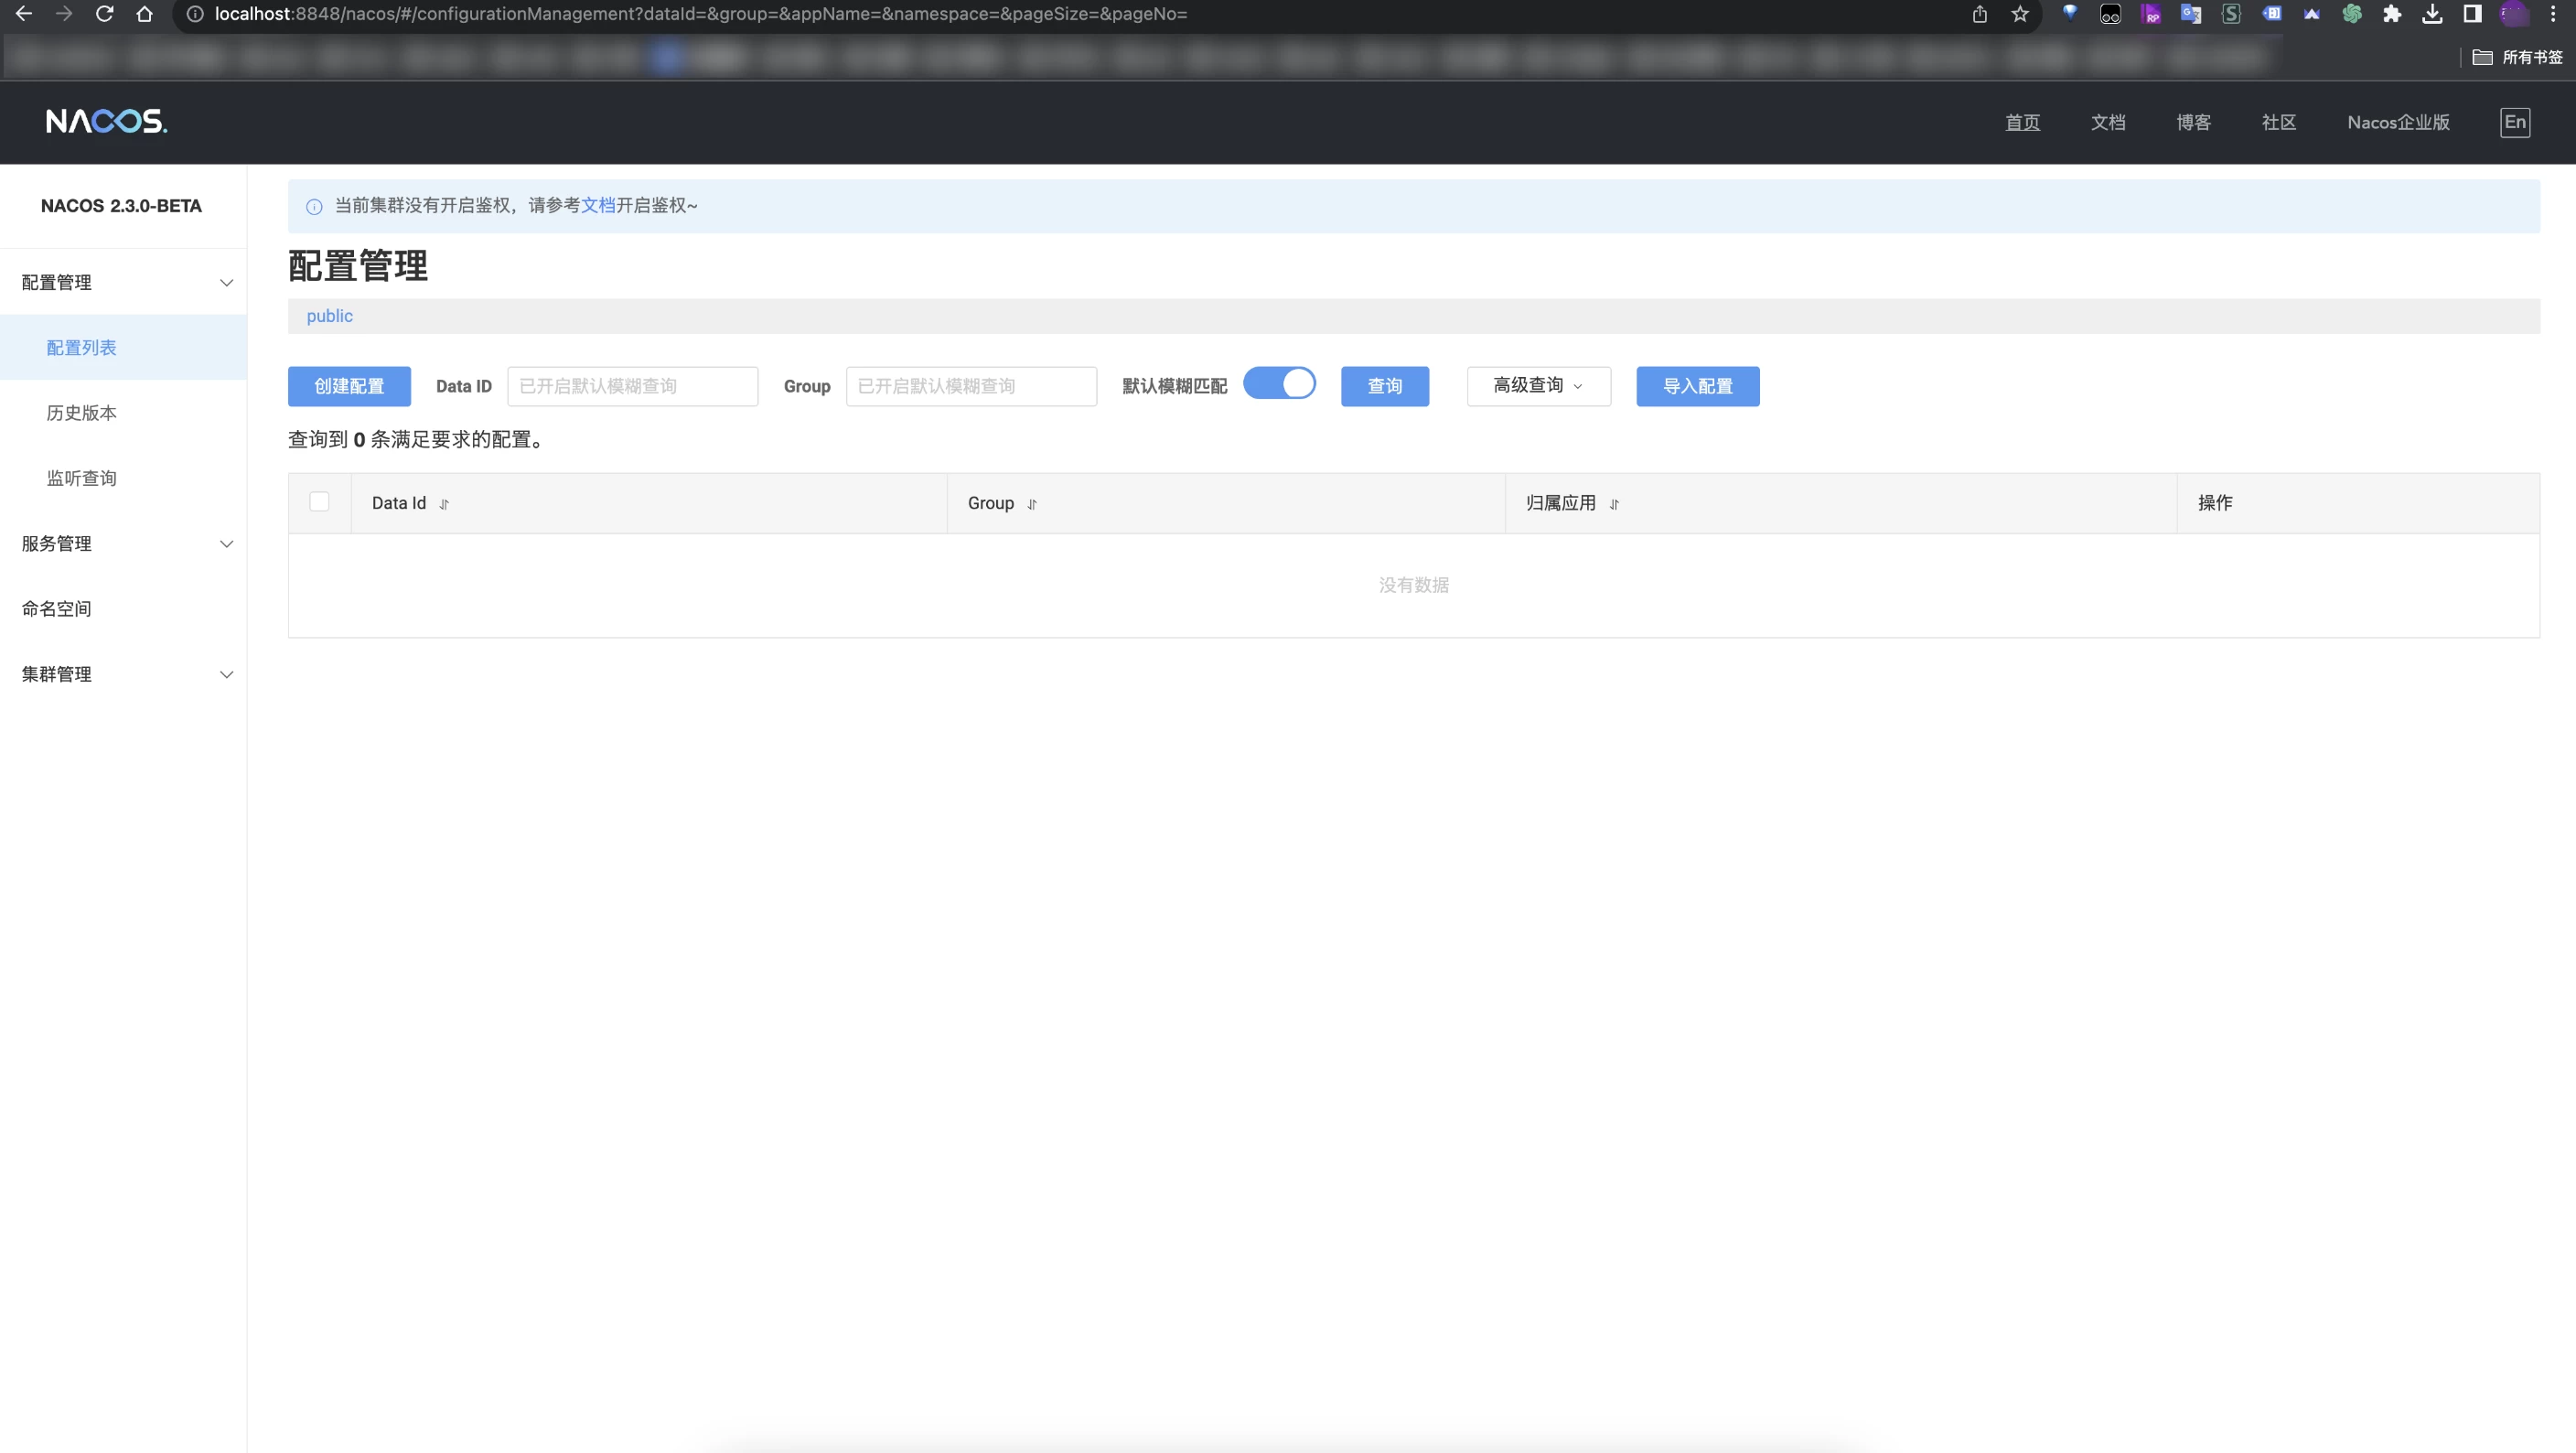Sort by Data Id column
This screenshot has height=1453, width=2576.
[444, 504]
